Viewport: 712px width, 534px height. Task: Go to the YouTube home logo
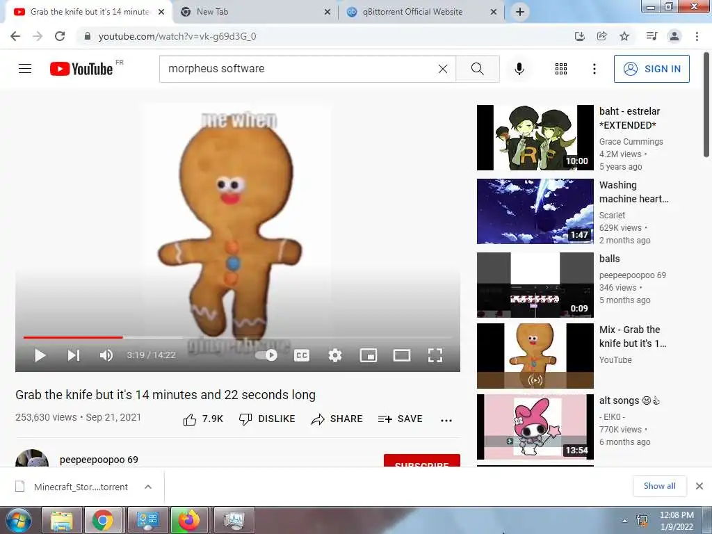[81, 69]
